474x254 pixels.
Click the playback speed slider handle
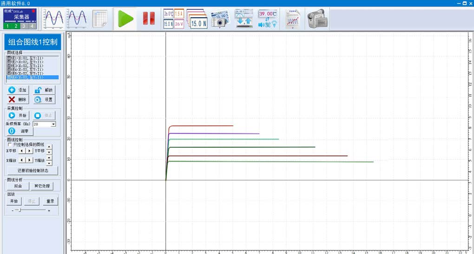pyautogui.click(x=18, y=210)
